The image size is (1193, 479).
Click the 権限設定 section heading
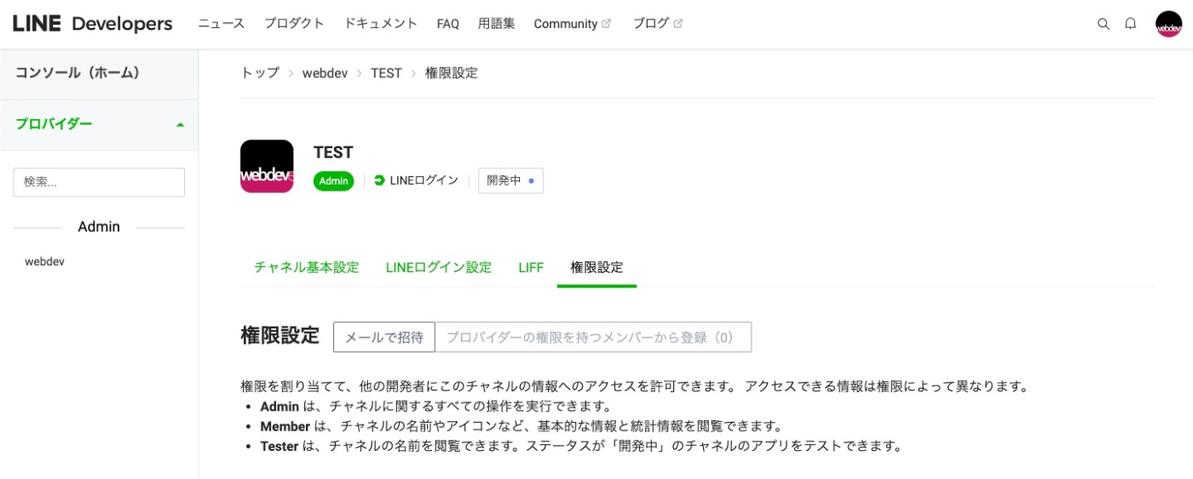pos(280,335)
